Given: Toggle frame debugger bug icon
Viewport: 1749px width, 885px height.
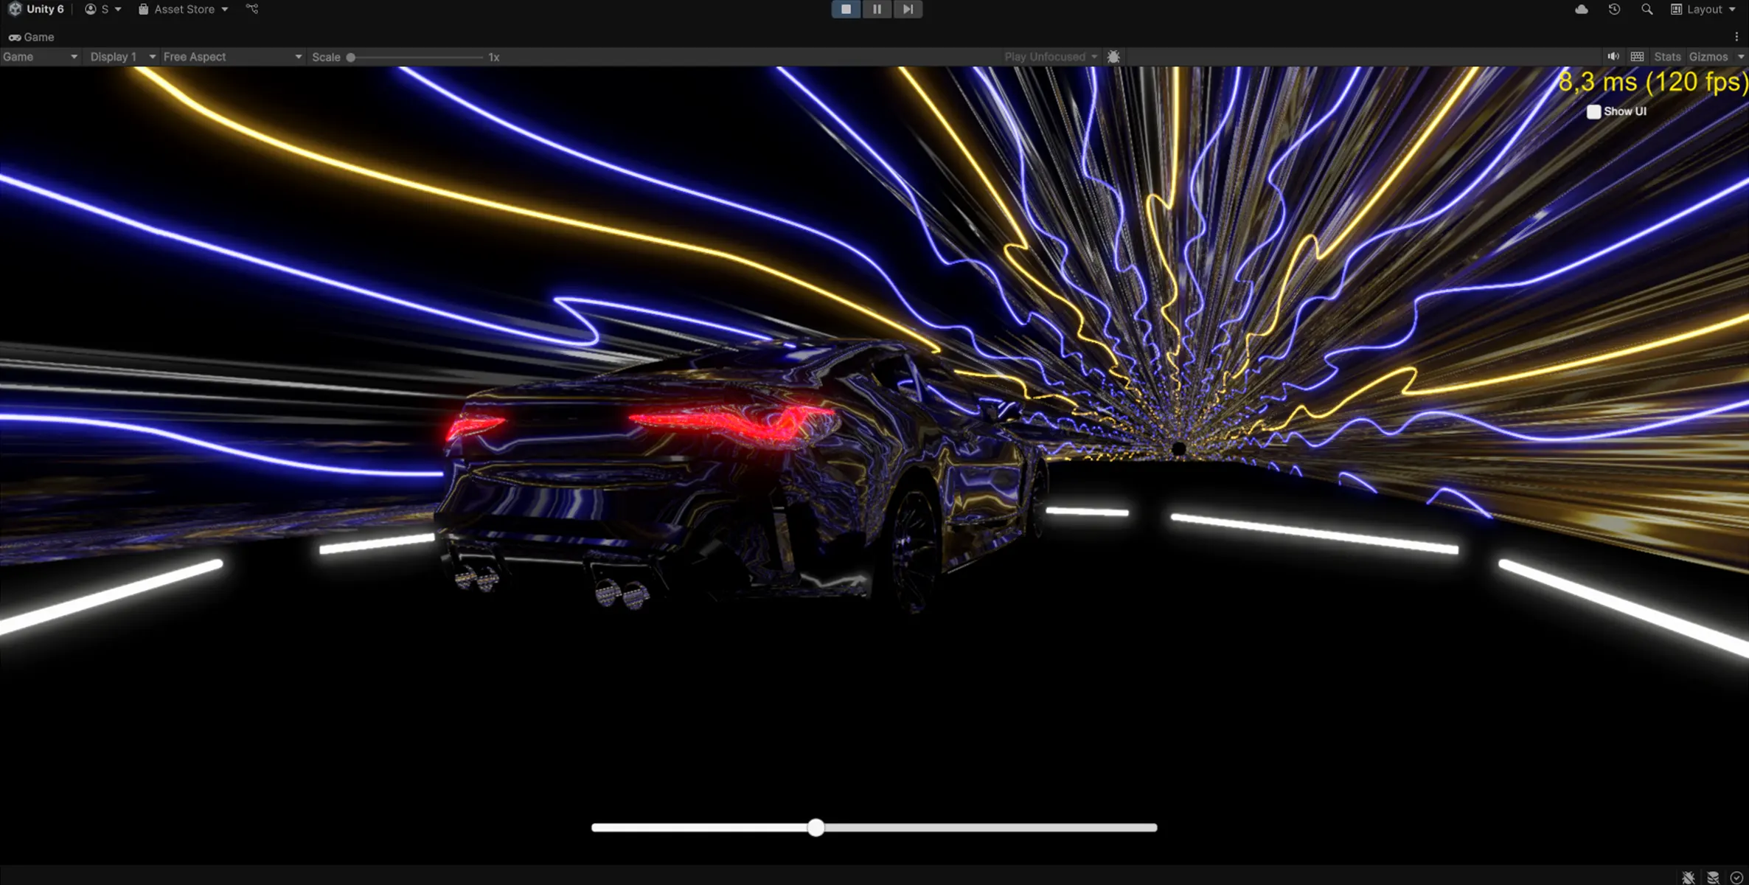Looking at the screenshot, I should click(1113, 57).
